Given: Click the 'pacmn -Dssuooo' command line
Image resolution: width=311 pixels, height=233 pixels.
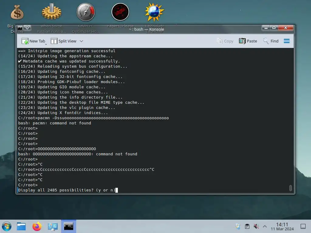Looking at the screenshot, I should point(94,118).
